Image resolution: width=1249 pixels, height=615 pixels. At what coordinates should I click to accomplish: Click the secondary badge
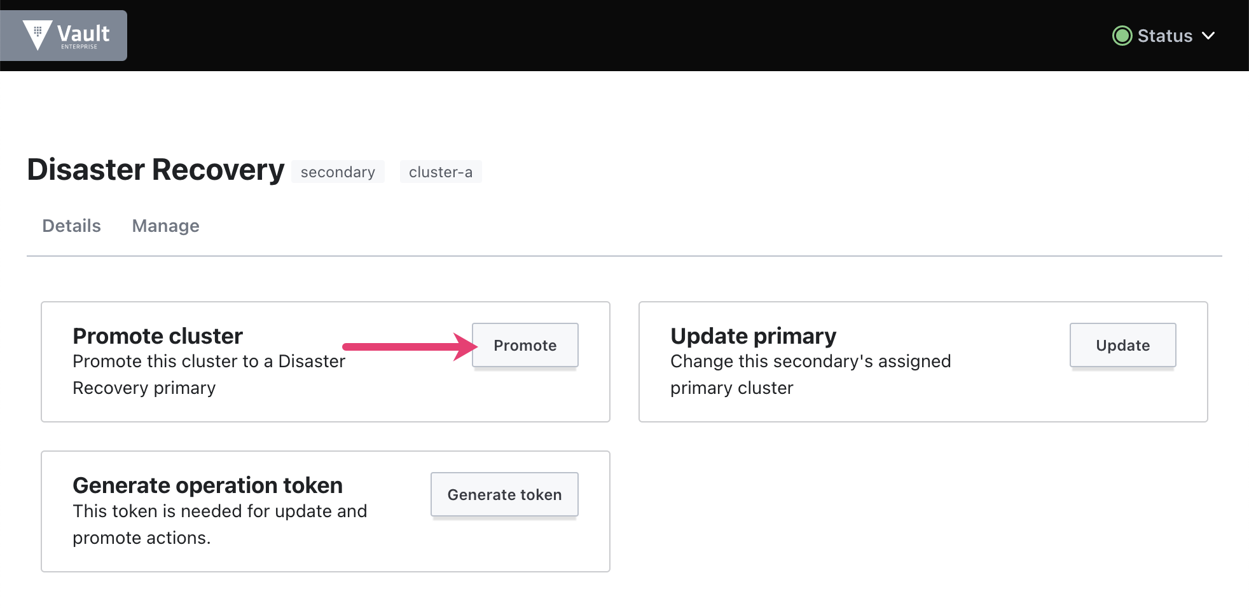(338, 172)
